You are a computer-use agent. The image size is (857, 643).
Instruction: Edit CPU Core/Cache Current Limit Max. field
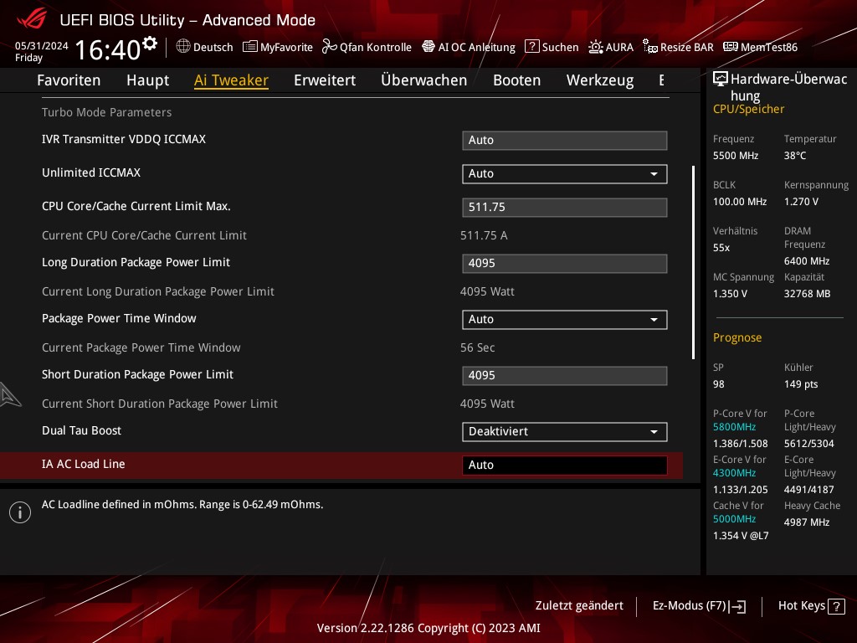coord(565,208)
